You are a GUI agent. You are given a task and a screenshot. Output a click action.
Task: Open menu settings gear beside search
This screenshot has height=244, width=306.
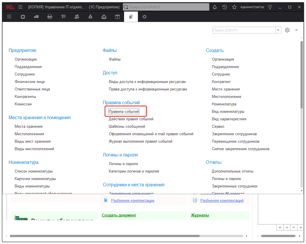click(x=287, y=30)
